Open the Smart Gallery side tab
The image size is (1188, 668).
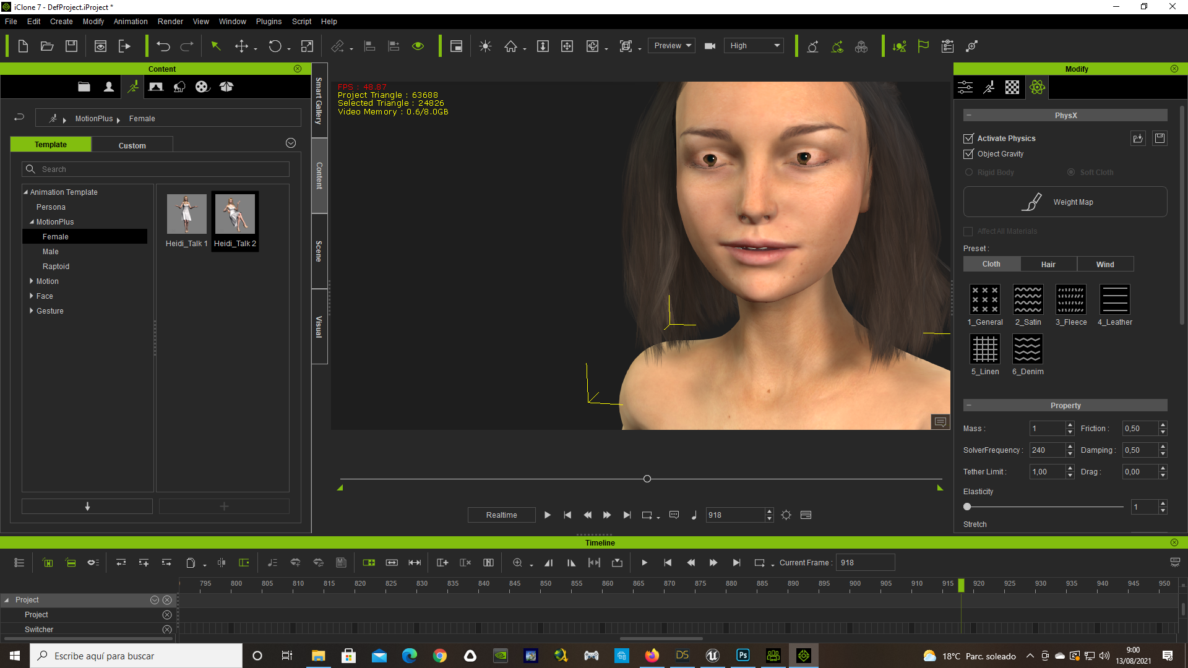319,101
